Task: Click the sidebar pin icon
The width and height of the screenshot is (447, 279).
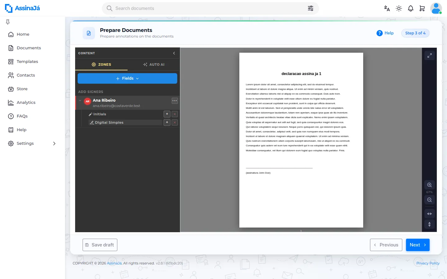Action: (x=8, y=22)
